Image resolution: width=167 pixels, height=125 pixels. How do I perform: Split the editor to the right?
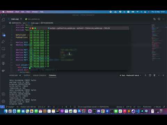tap(159, 19)
